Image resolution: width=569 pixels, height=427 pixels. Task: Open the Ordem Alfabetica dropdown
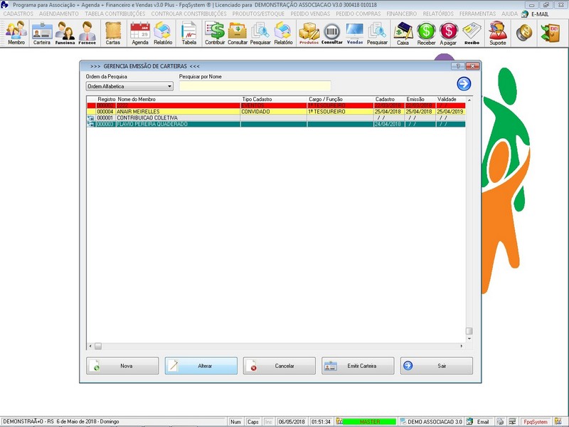click(129, 86)
